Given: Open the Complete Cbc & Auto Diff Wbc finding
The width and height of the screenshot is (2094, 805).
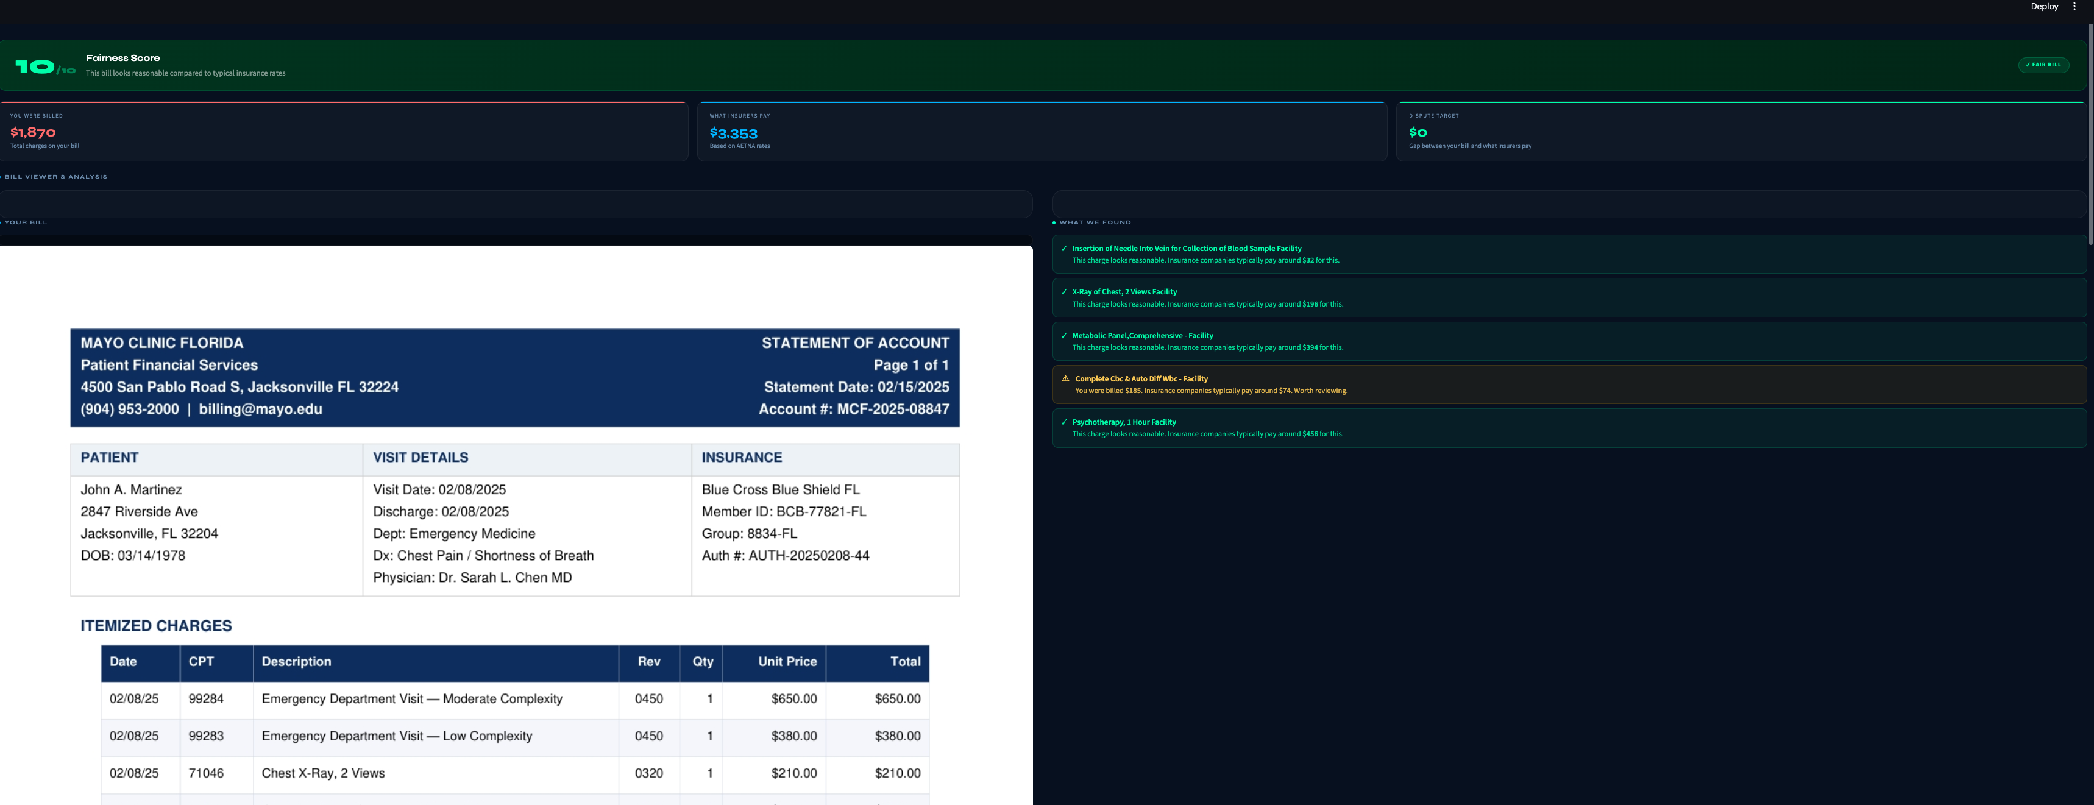Looking at the screenshot, I should [x=1140, y=379].
